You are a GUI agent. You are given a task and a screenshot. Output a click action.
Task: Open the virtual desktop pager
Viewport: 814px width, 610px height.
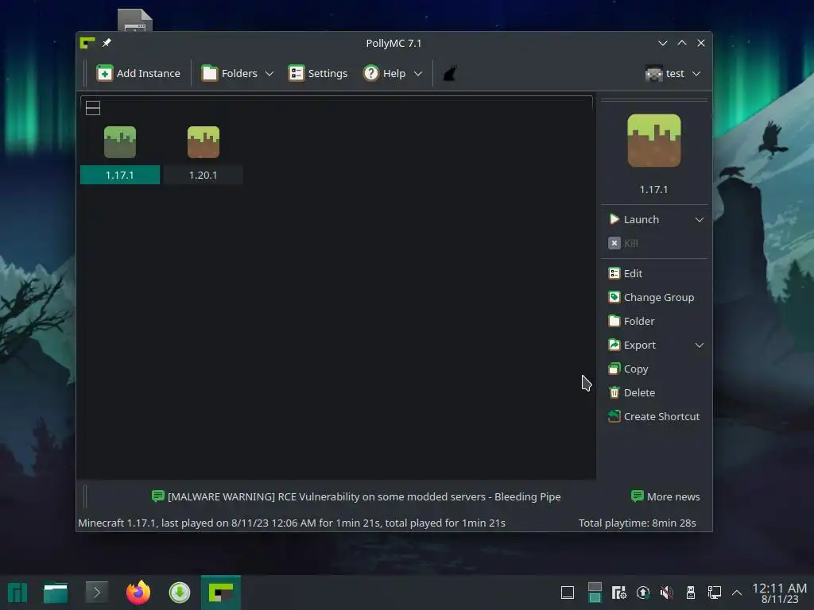(595, 593)
